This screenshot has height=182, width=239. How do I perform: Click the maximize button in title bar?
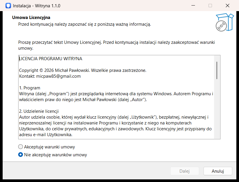coord(210,6)
